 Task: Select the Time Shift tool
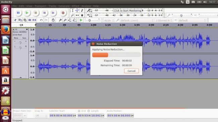(x=77, y=15)
